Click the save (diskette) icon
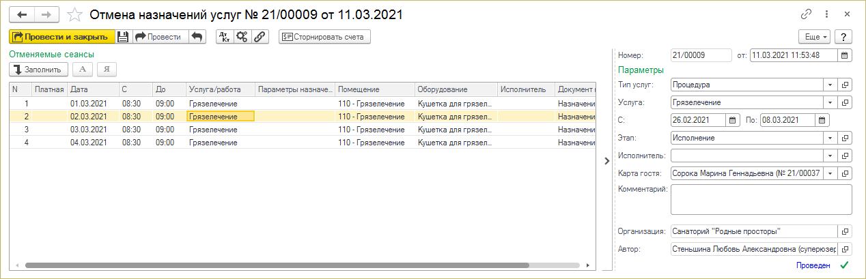This screenshot has height=279, width=866. 122,37
